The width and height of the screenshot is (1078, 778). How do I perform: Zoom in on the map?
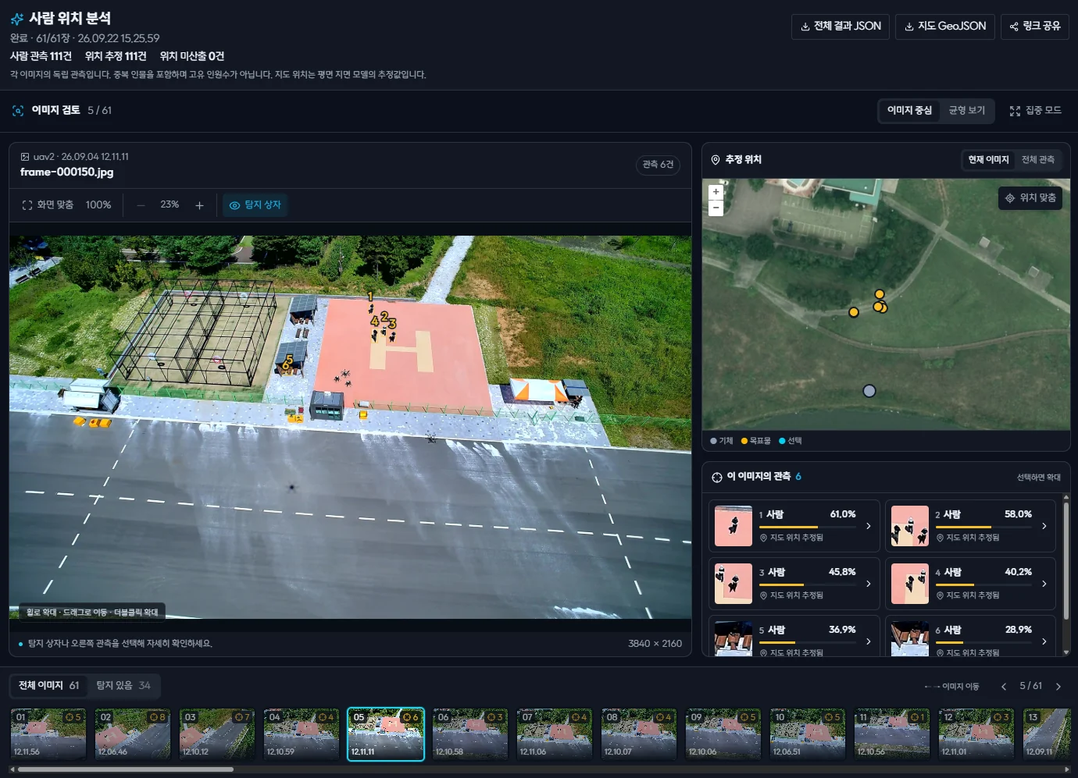[x=716, y=192]
